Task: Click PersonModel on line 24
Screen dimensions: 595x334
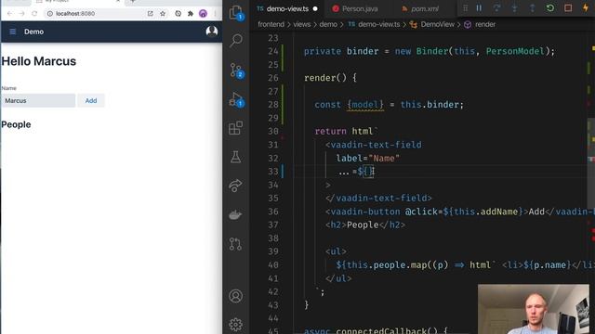Action: click(x=515, y=51)
